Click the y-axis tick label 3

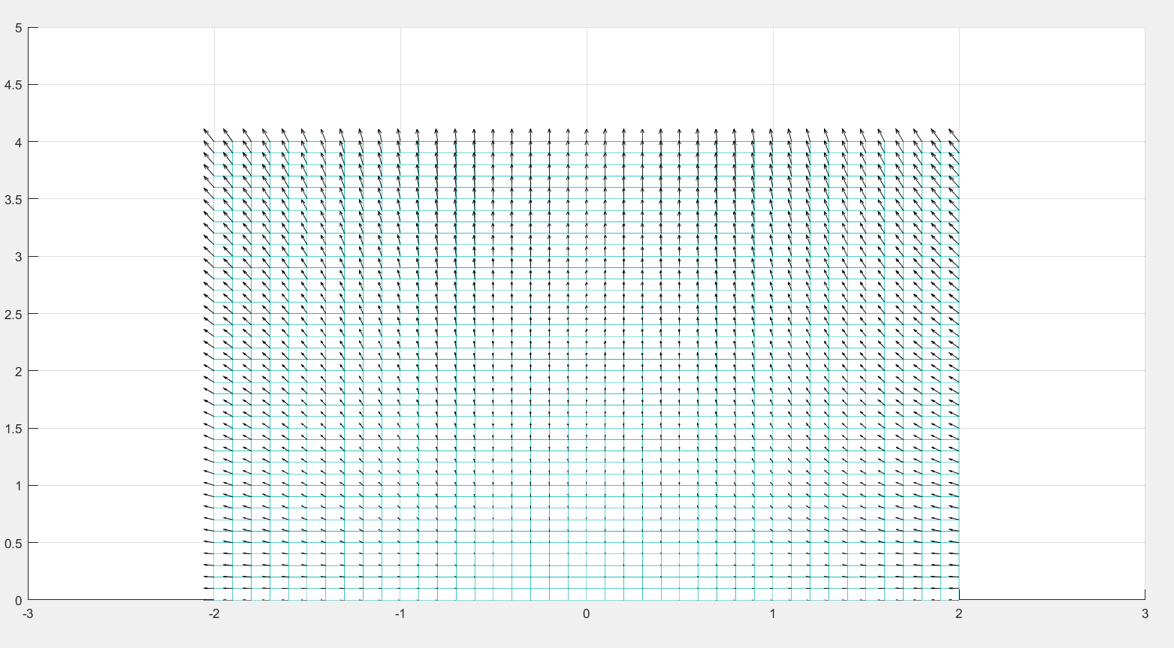point(18,257)
